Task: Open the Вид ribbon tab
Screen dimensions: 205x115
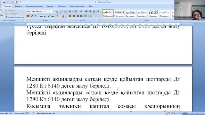Action: 91,6
